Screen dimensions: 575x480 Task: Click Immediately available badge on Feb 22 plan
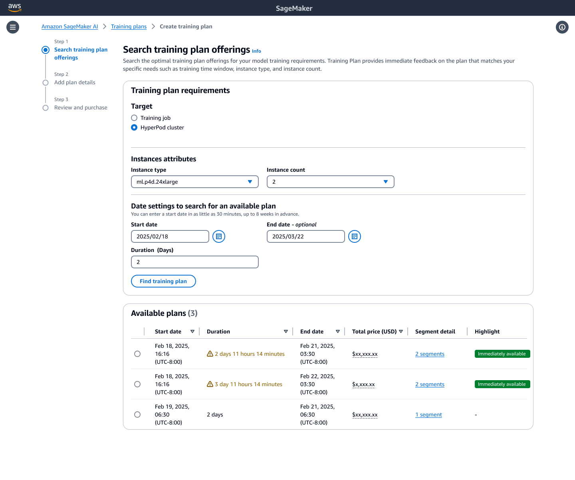[502, 384]
